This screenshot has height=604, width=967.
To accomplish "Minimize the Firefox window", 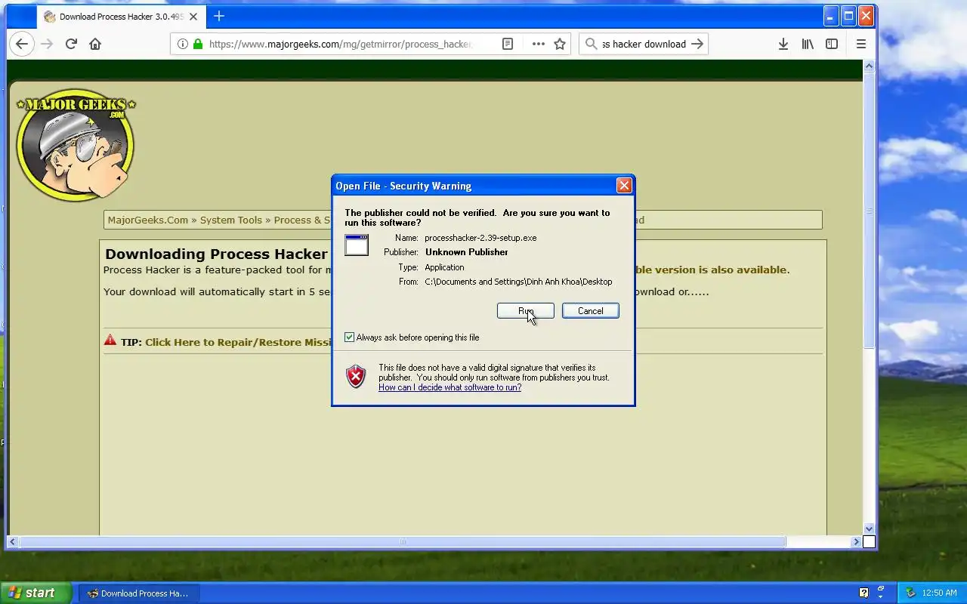I will point(830,16).
